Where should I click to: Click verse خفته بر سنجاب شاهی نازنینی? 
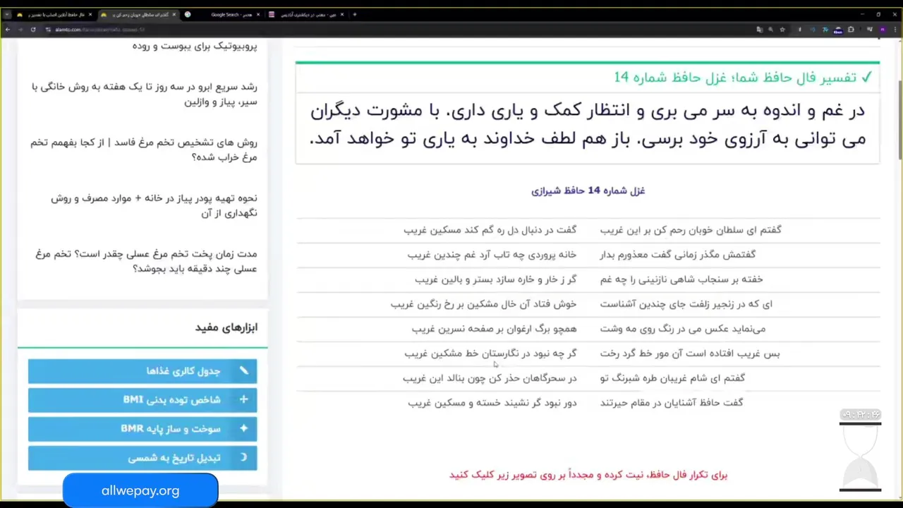(x=681, y=279)
